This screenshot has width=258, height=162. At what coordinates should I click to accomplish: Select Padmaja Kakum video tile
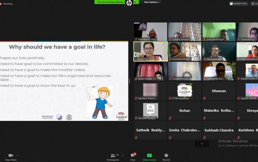[247, 51]
